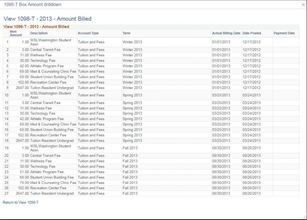
Task: Click the 42.00 amount in row 14
Action: (x=24, y=119)
